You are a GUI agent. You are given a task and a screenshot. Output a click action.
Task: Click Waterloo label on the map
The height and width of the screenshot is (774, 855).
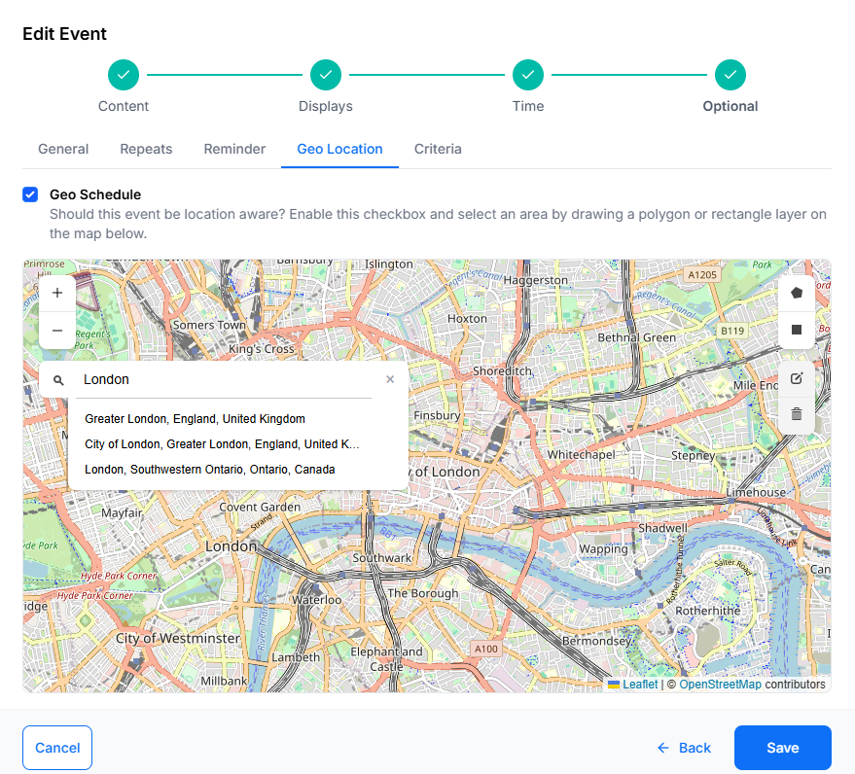[317, 600]
